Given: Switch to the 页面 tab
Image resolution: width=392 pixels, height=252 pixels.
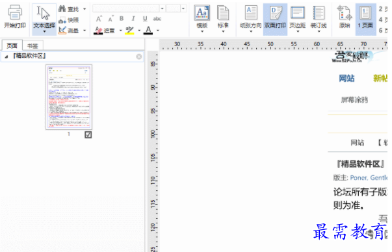Looking at the screenshot, I should tap(12, 45).
